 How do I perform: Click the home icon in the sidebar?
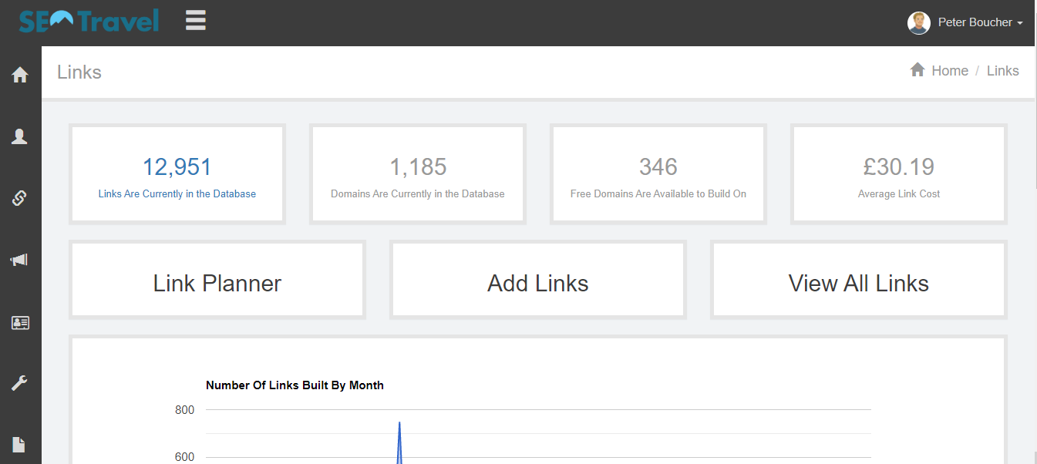(x=20, y=75)
